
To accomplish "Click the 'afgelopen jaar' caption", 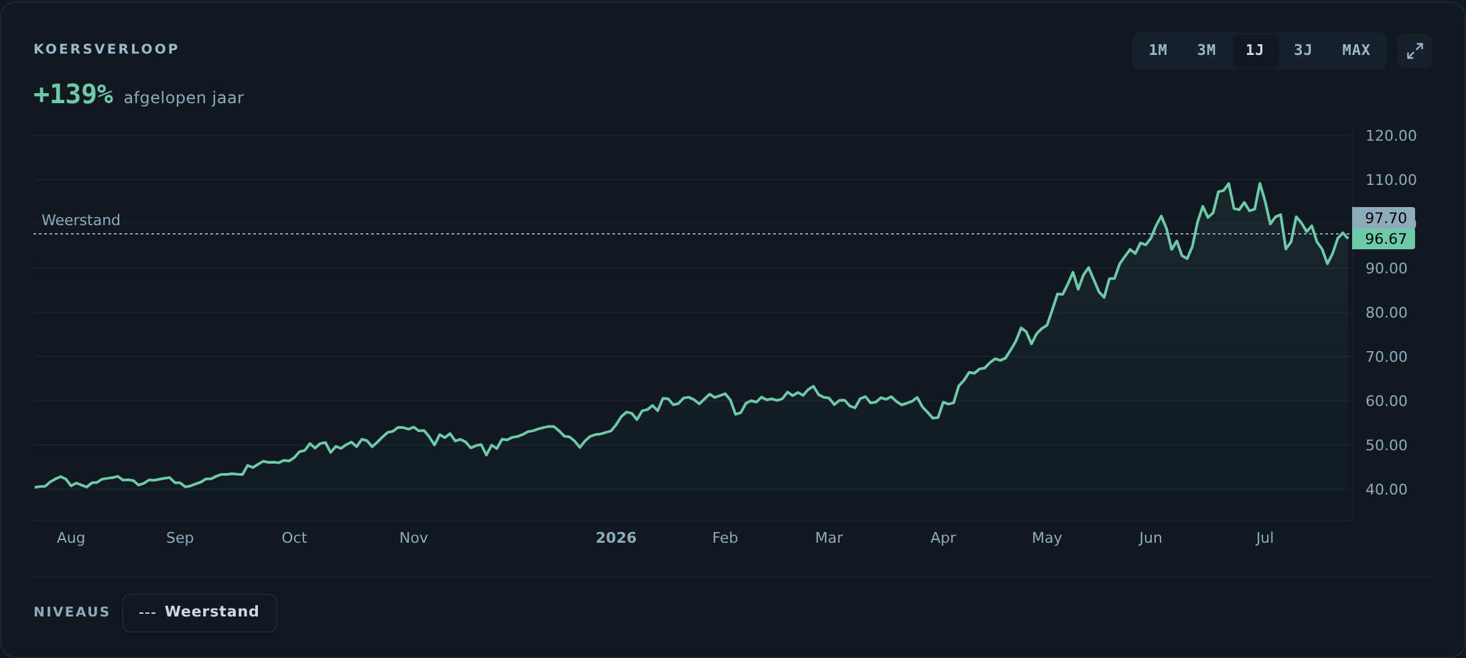I will point(184,98).
